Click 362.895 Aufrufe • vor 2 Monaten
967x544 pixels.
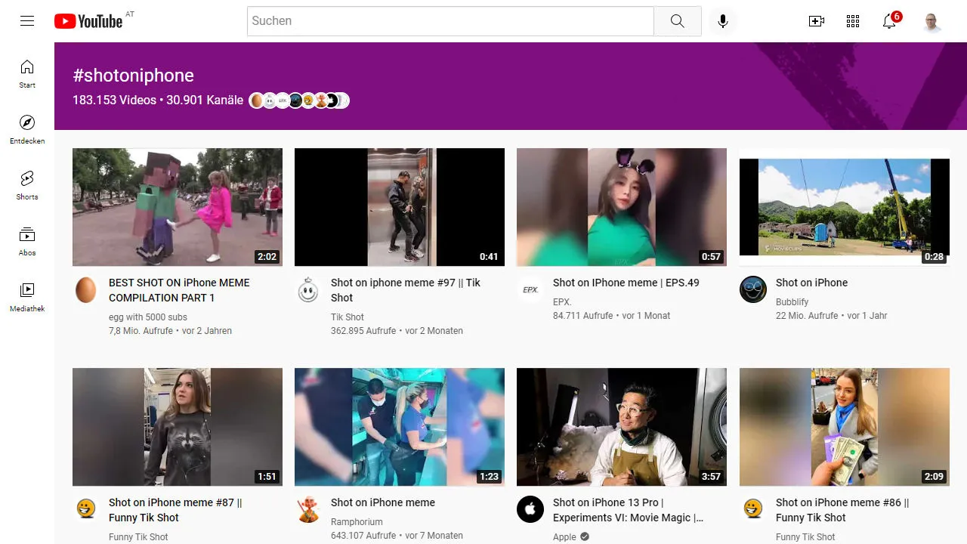pyautogui.click(x=397, y=331)
